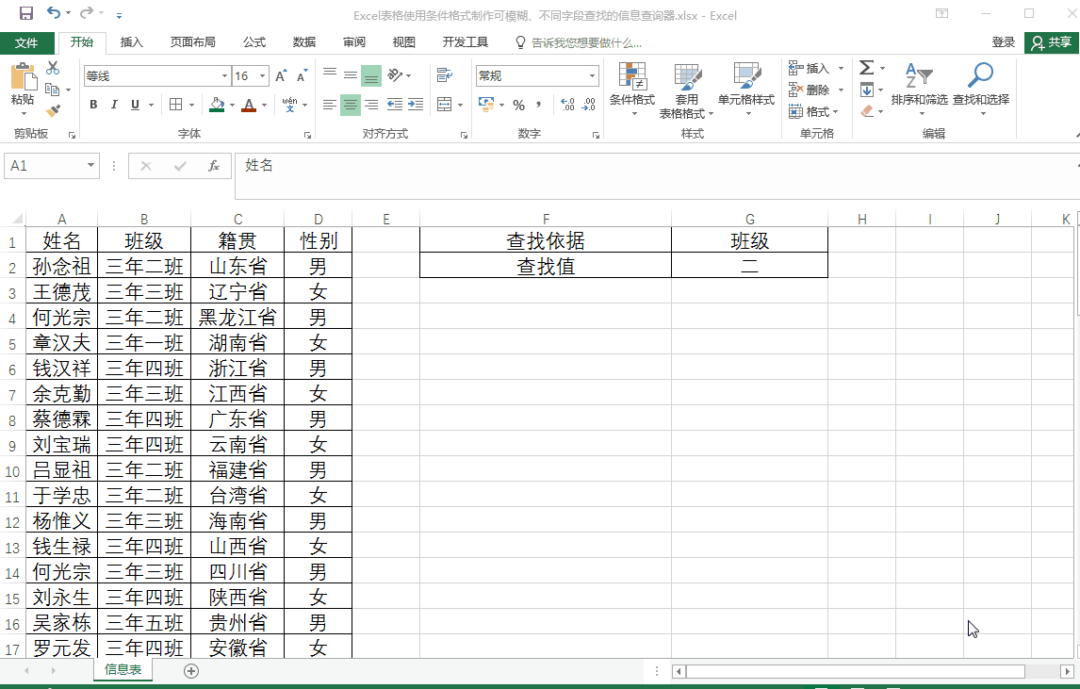1080x689 pixels.
Task: Toggle Wrap Text icon
Action: [444, 74]
